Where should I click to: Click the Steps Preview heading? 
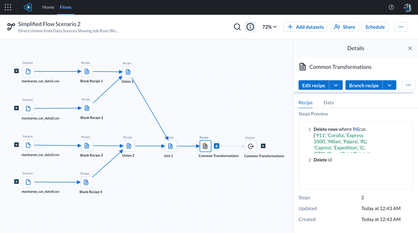click(x=313, y=114)
